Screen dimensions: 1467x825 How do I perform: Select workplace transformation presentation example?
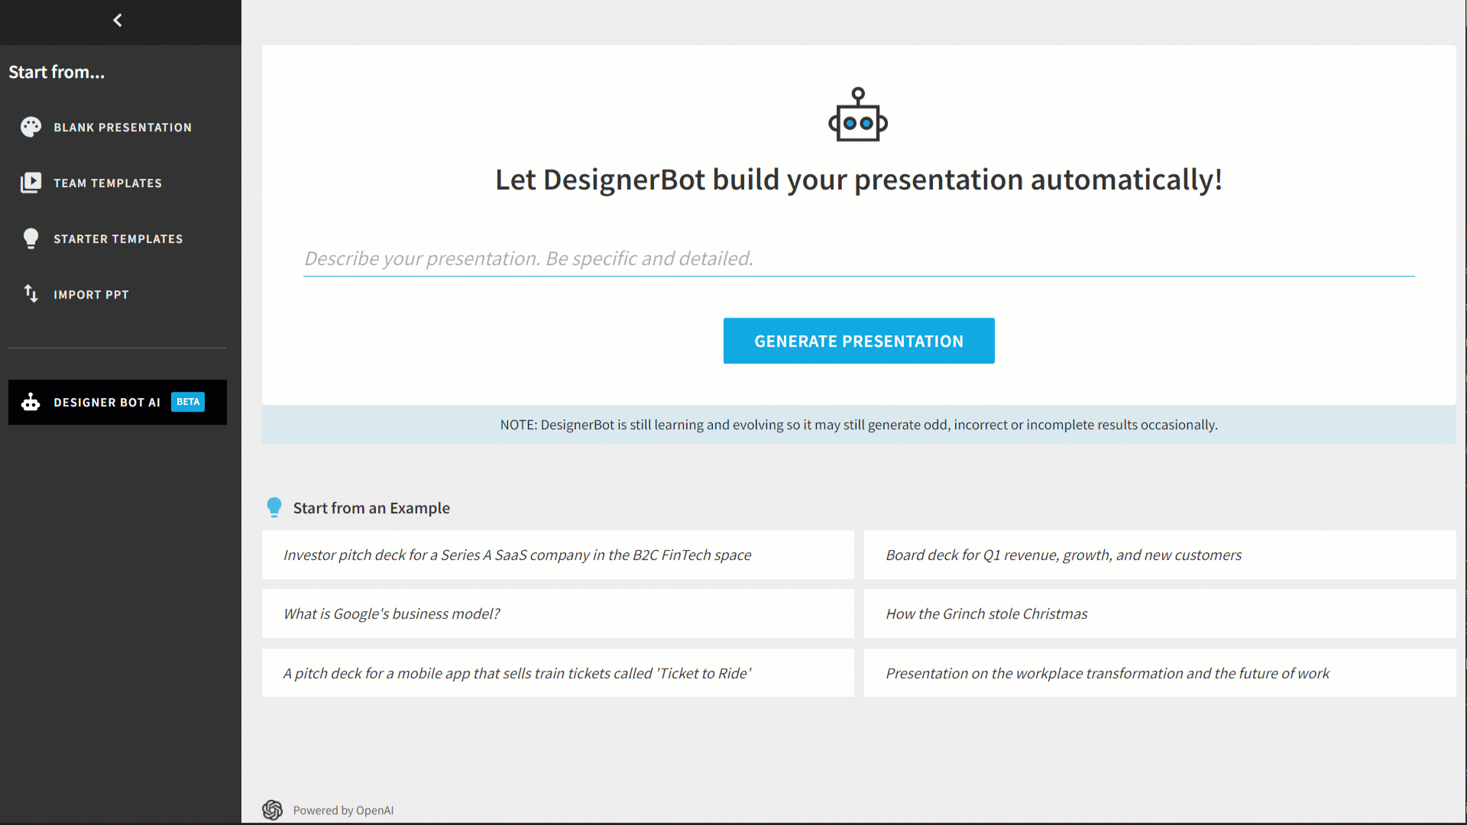pyautogui.click(x=1160, y=673)
